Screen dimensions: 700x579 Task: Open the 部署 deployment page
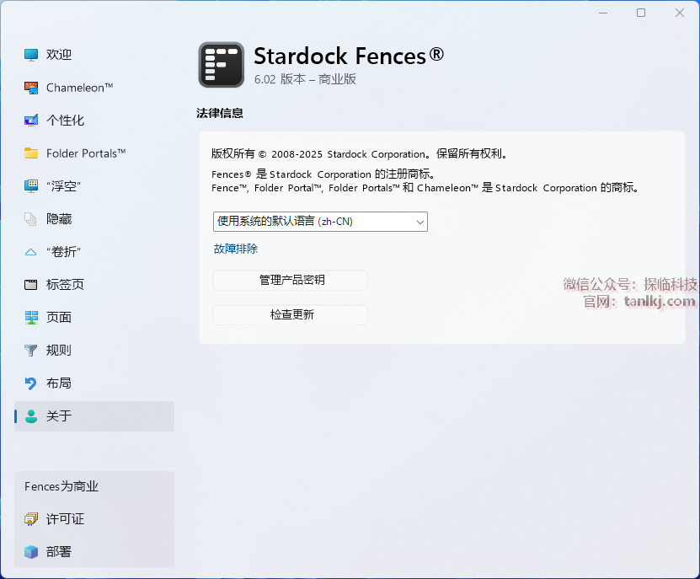coord(94,552)
